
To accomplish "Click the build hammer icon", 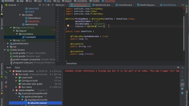I will [6, 72].
